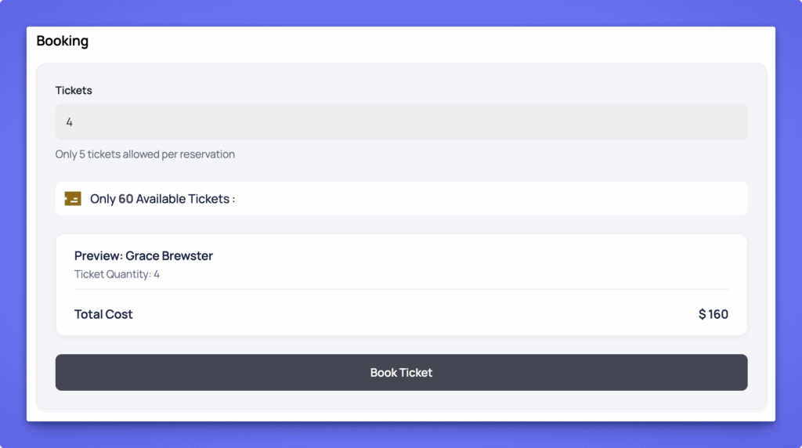Click the divider line above Total Cost

[x=401, y=289]
